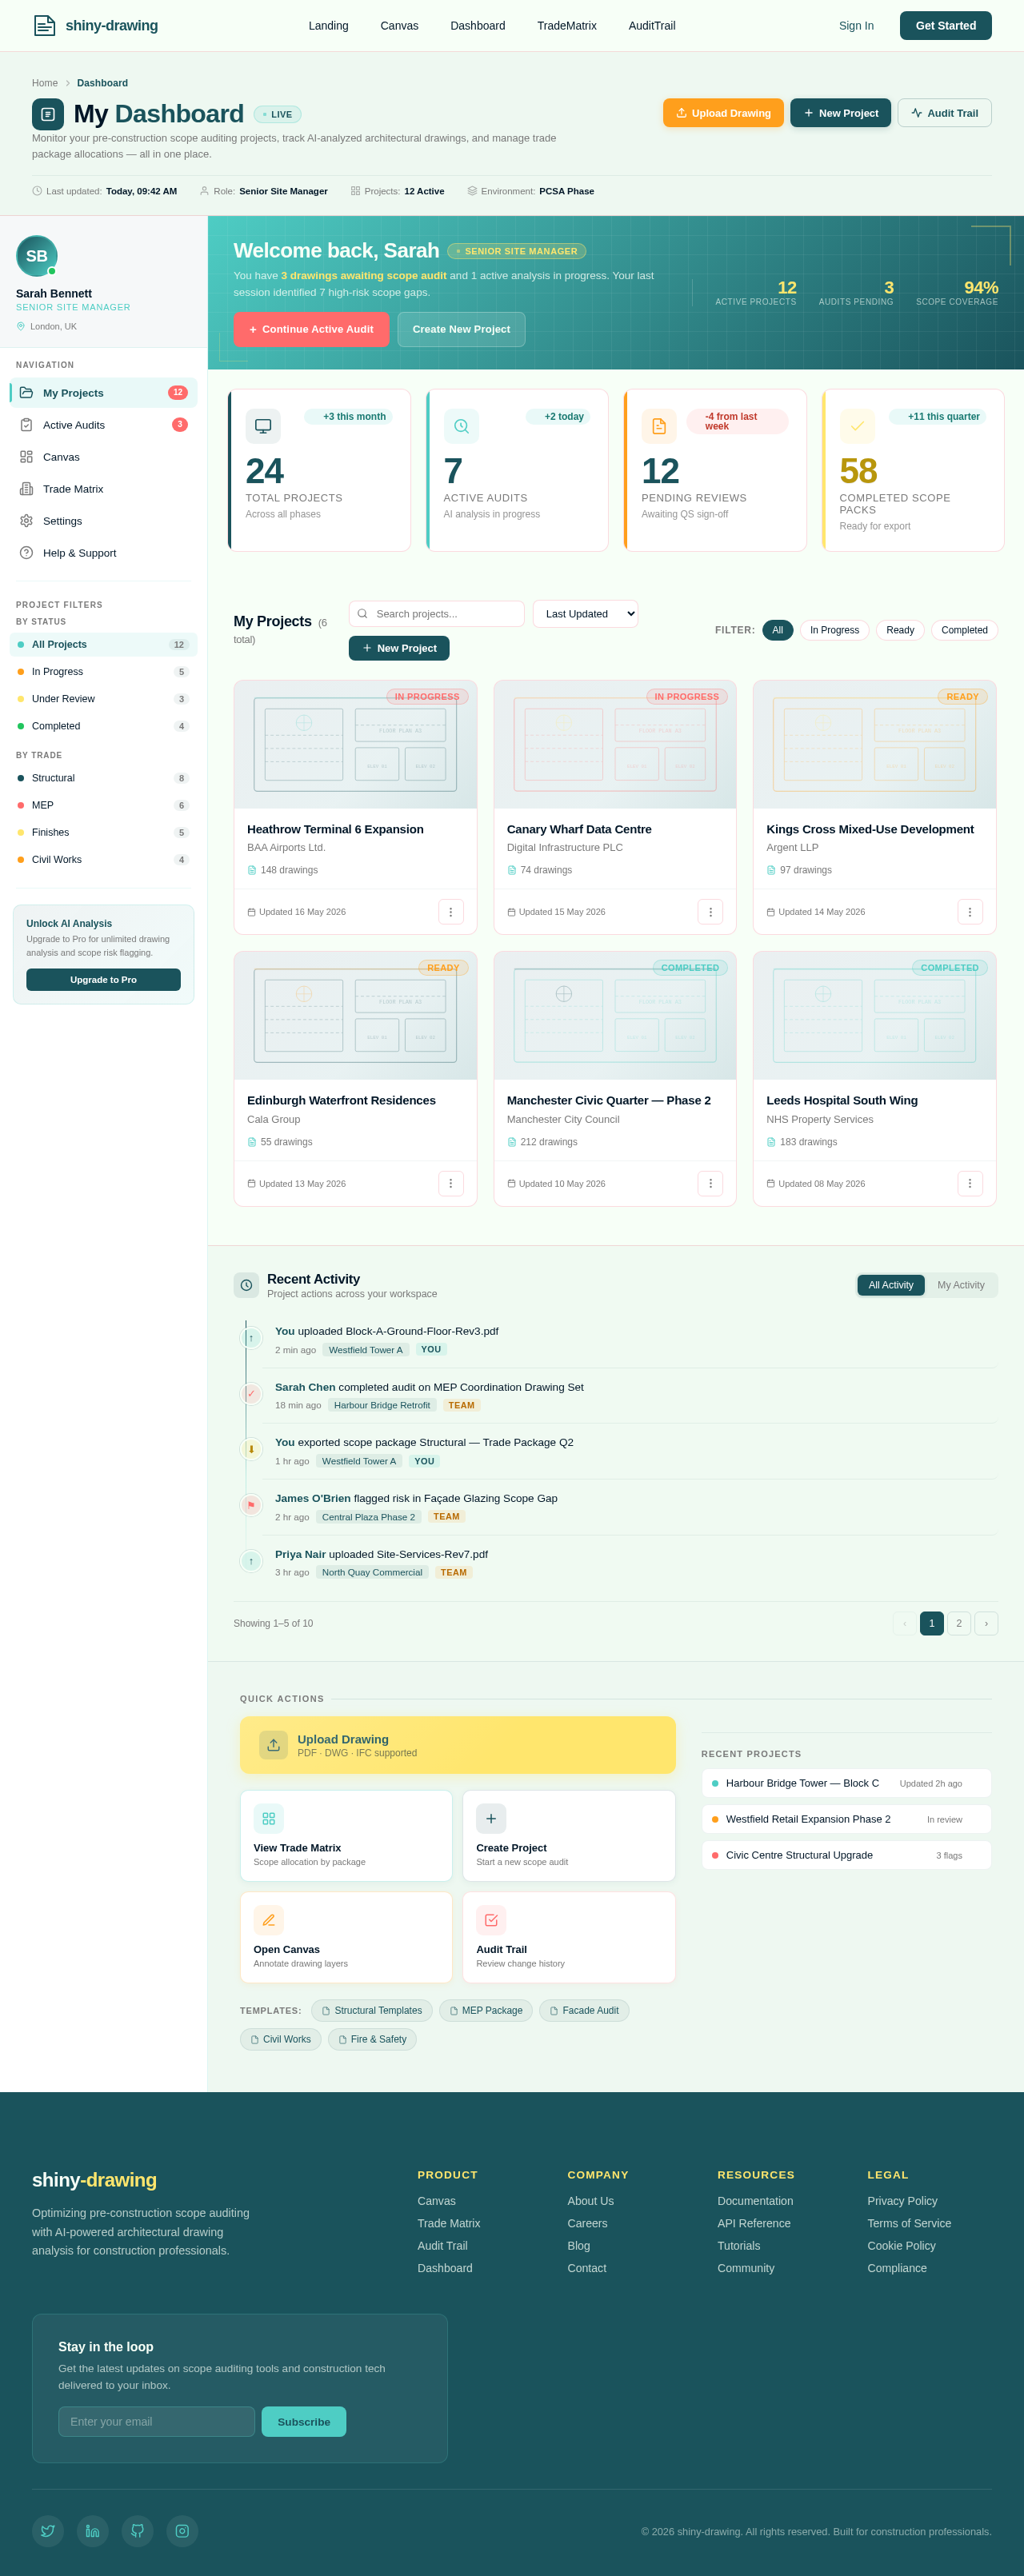Click the Create Project plus icon
This screenshot has width=1024, height=2576.
(x=491, y=1819)
